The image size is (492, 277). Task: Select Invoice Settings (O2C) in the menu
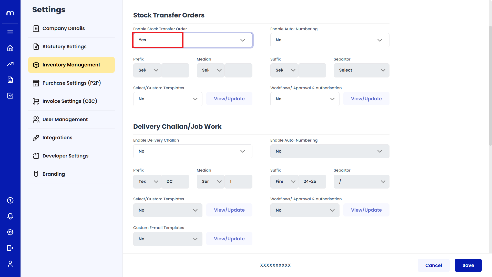pos(70,101)
